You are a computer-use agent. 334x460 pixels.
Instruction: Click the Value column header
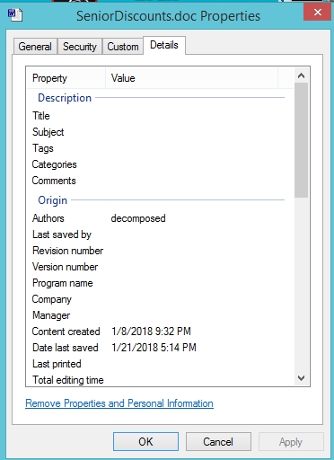coord(191,78)
